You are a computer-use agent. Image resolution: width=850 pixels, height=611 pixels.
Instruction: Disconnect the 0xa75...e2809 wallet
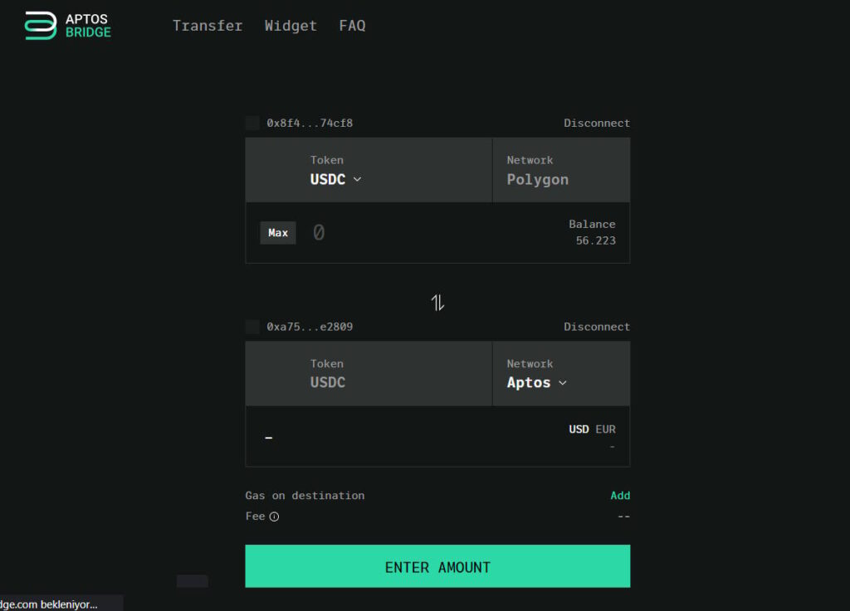596,327
